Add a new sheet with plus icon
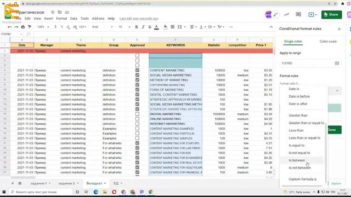This screenshot has width=351, height=197. (13, 183)
